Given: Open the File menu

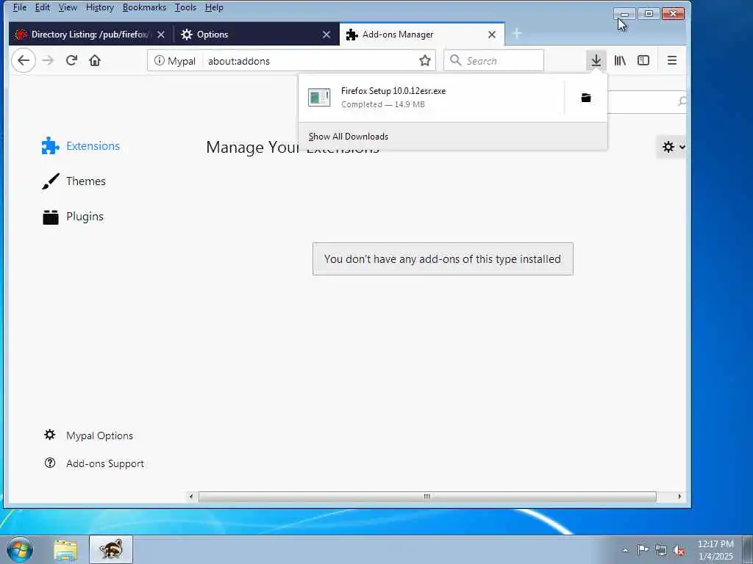Looking at the screenshot, I should tap(20, 7).
